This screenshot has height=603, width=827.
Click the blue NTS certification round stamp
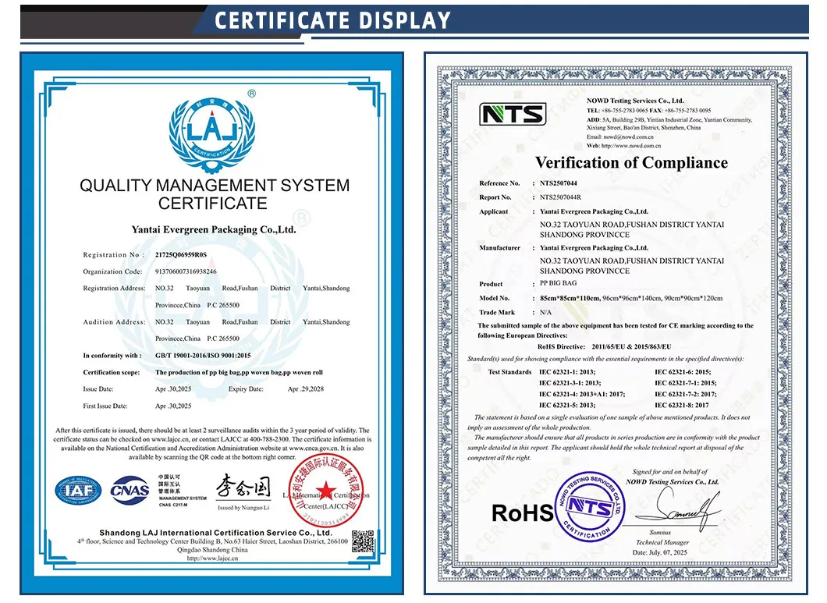click(590, 507)
